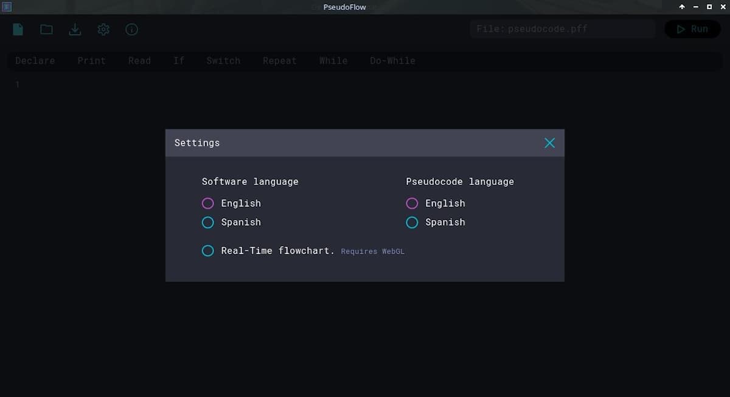The image size is (730, 397).
Task: Insert a Do-While loop
Action: point(392,61)
